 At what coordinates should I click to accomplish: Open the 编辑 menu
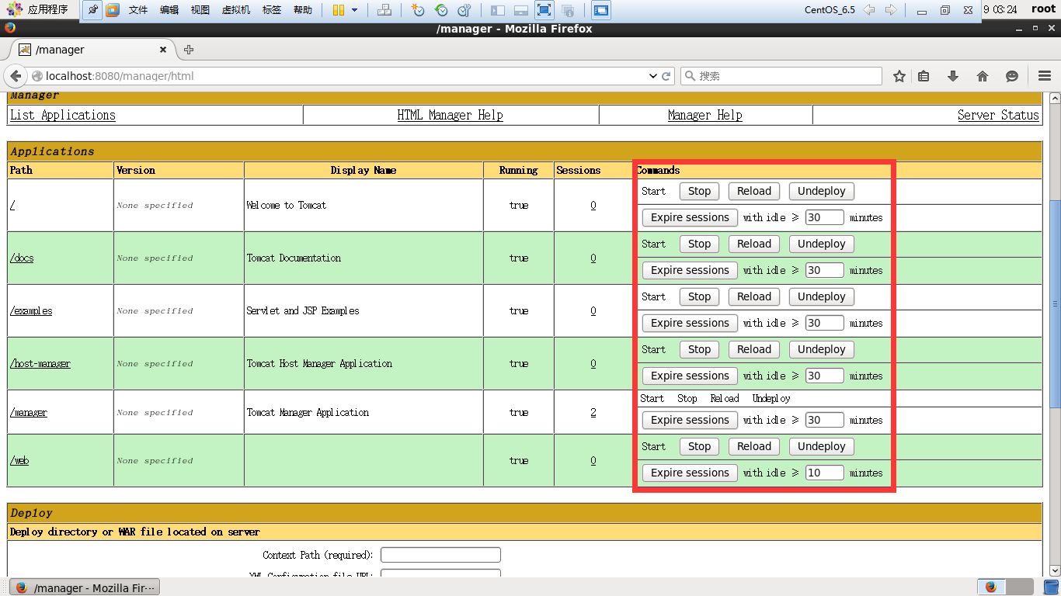coord(169,10)
